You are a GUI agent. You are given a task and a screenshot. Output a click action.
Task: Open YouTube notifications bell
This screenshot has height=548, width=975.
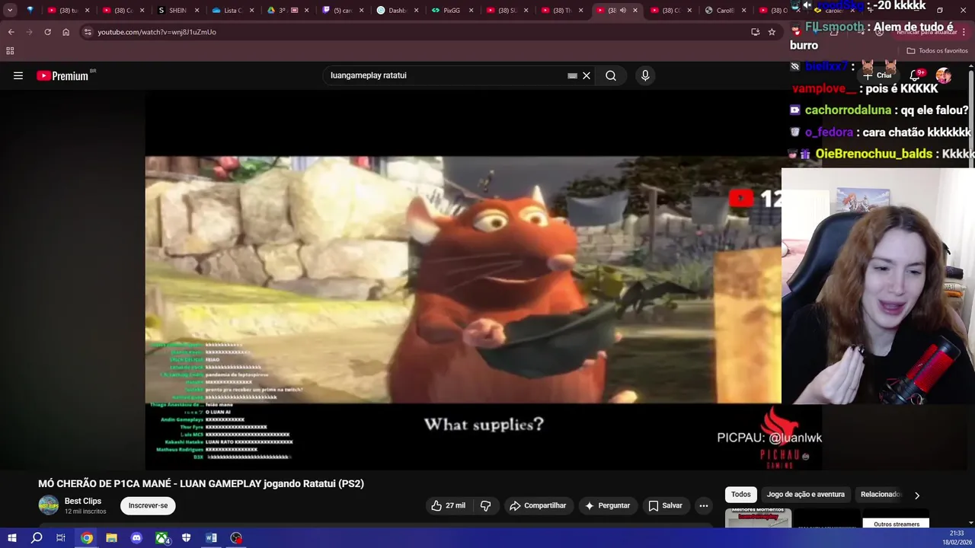click(x=915, y=75)
